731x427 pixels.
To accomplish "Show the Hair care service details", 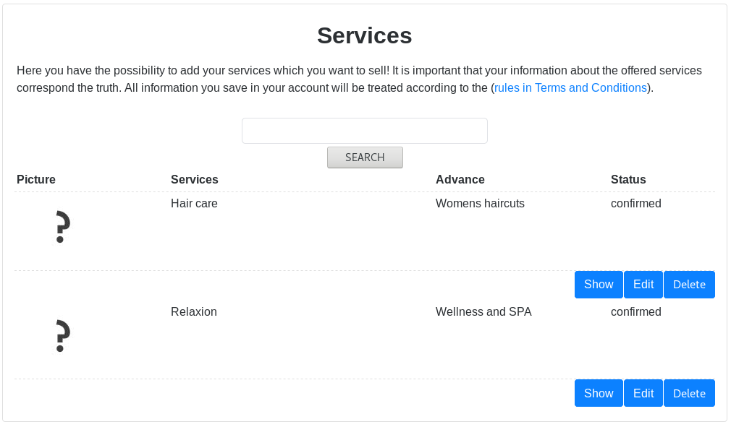I will [x=599, y=285].
